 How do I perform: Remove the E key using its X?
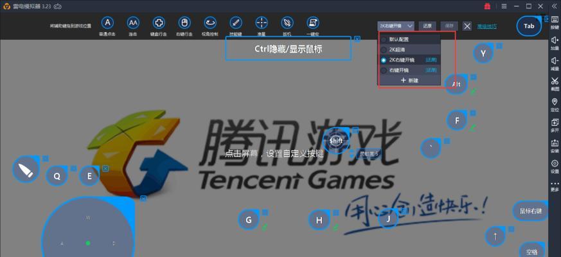[105, 168]
